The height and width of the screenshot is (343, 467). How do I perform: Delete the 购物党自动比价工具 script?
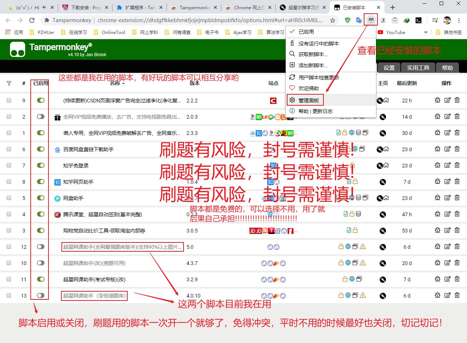457,230
